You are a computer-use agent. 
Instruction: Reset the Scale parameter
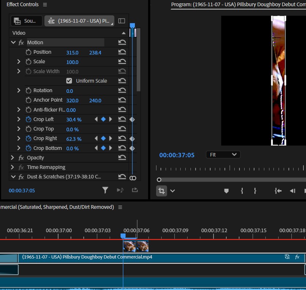122,61
